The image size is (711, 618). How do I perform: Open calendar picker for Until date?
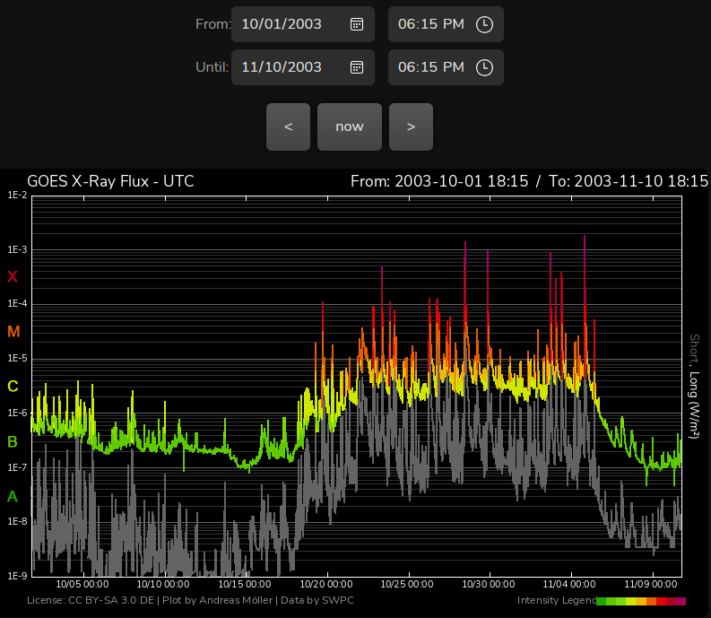357,67
